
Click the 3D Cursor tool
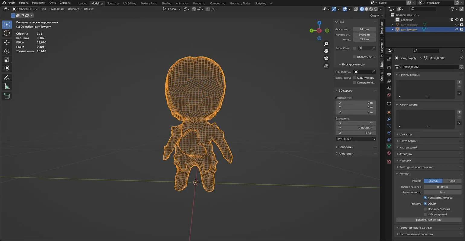coord(7,33)
